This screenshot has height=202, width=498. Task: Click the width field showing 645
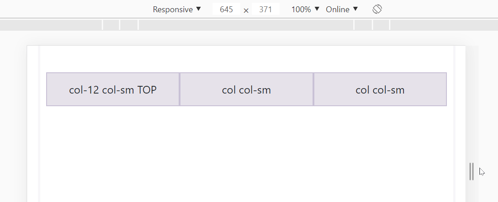point(226,9)
